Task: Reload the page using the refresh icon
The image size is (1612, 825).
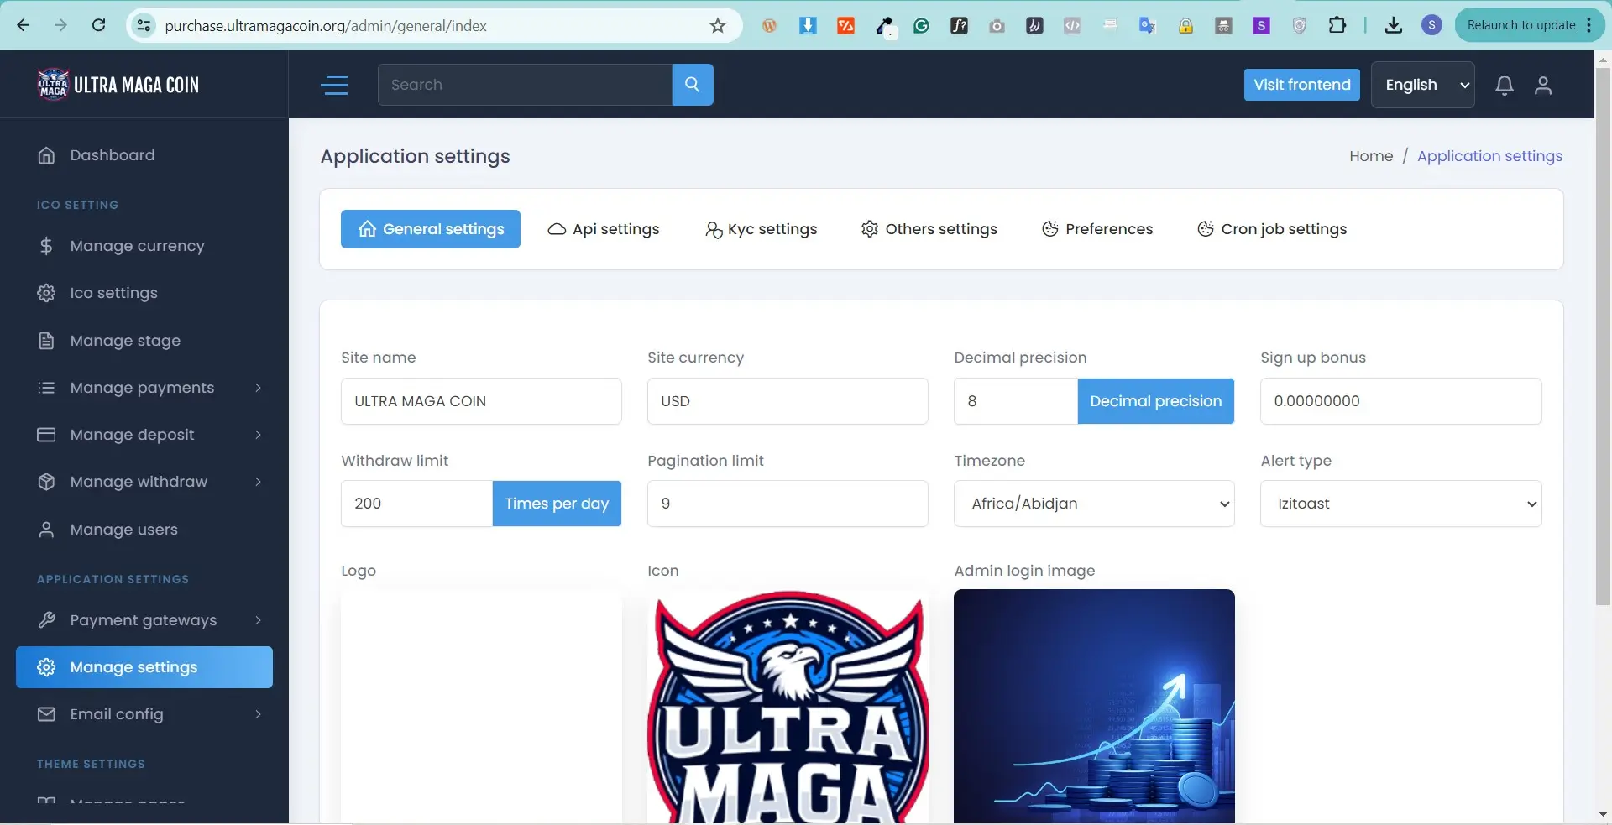Action: tap(98, 25)
